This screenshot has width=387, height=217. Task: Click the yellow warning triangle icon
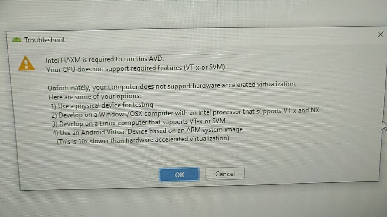point(27,63)
